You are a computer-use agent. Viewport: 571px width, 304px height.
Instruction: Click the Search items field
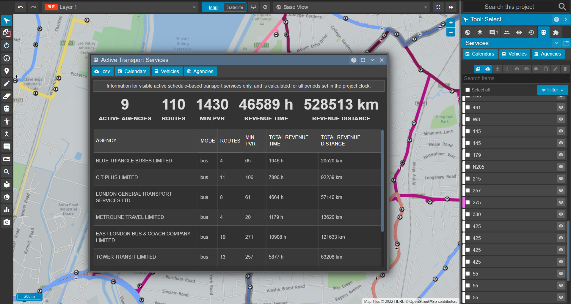tap(516, 78)
